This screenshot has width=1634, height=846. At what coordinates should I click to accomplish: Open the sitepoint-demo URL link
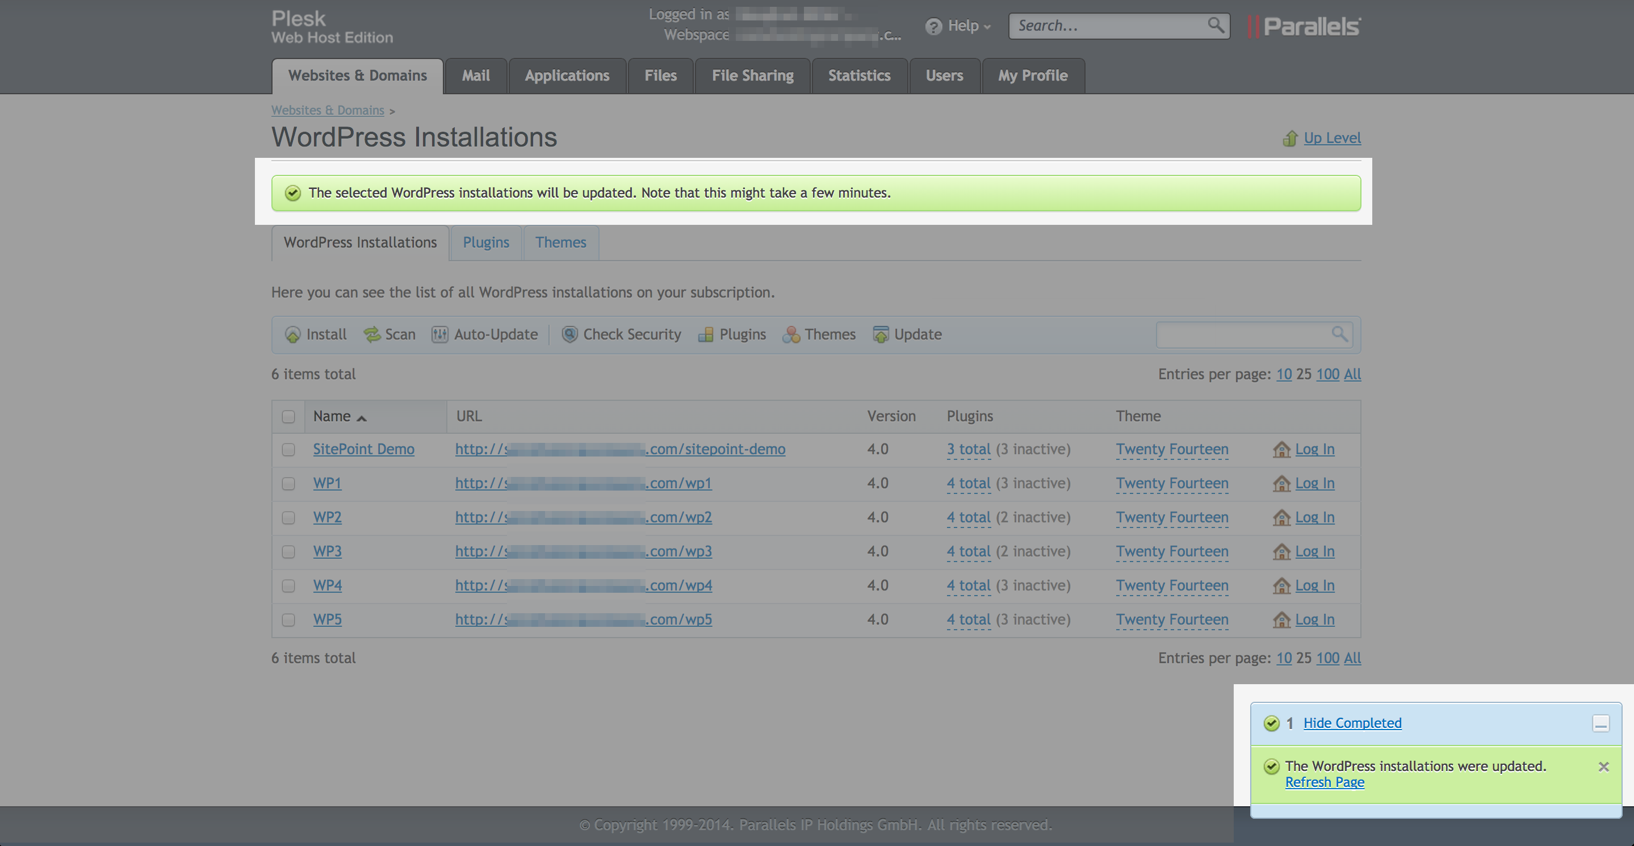point(621,450)
